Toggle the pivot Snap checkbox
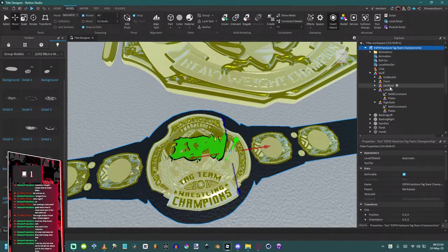Screen dimensions: 448x252 click(x=134, y=15)
